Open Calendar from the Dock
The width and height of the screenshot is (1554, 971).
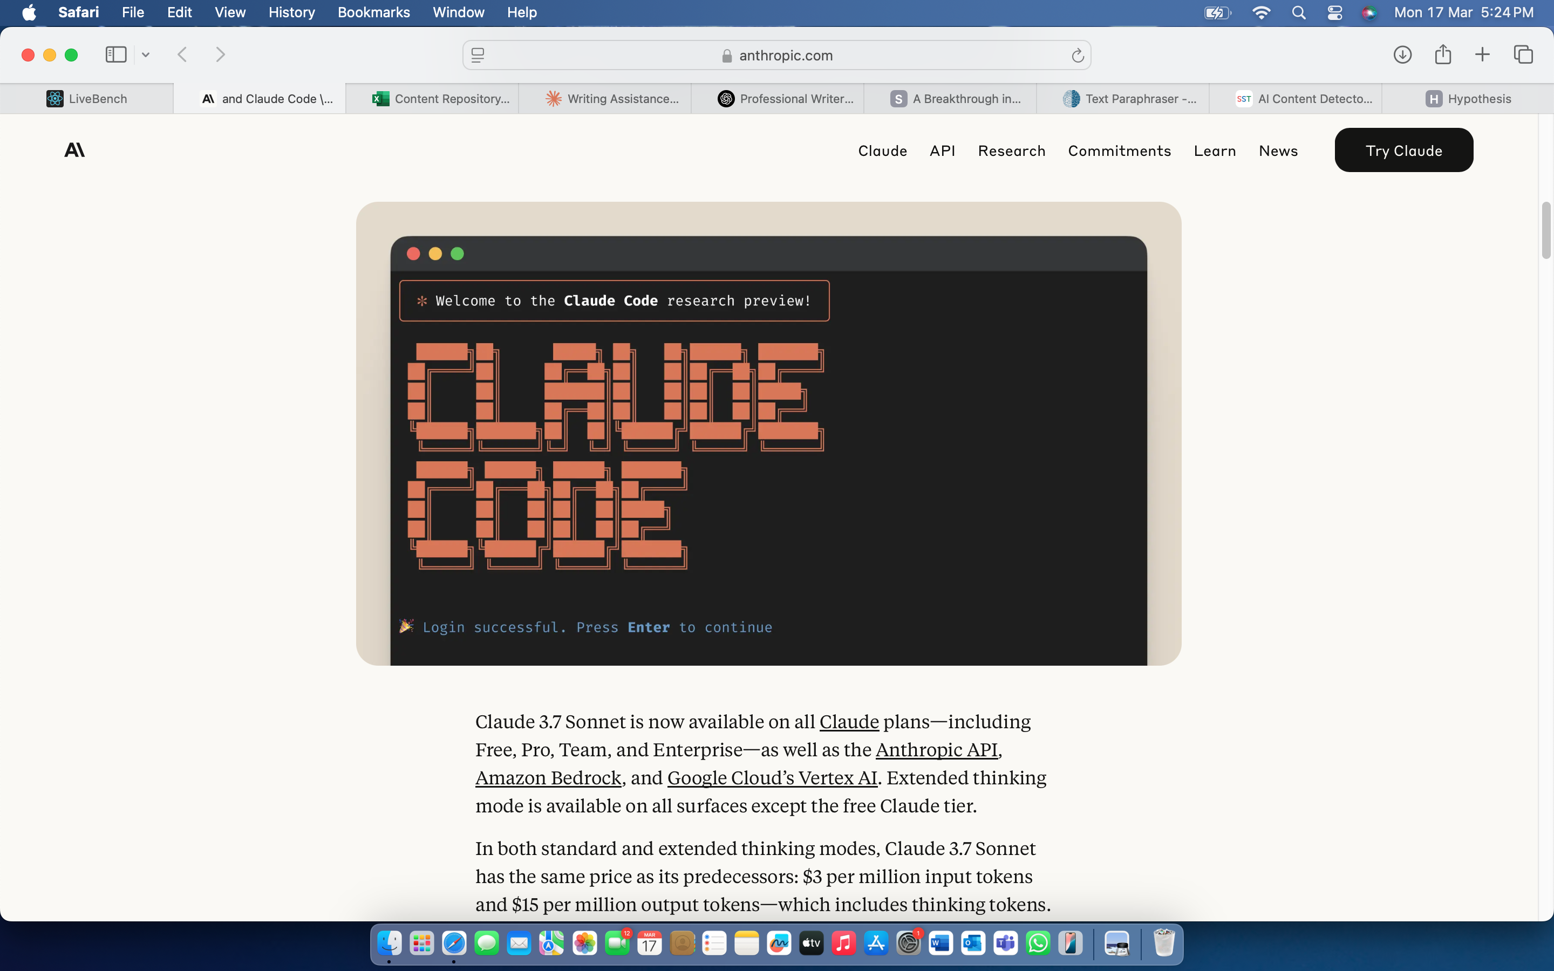[649, 943]
